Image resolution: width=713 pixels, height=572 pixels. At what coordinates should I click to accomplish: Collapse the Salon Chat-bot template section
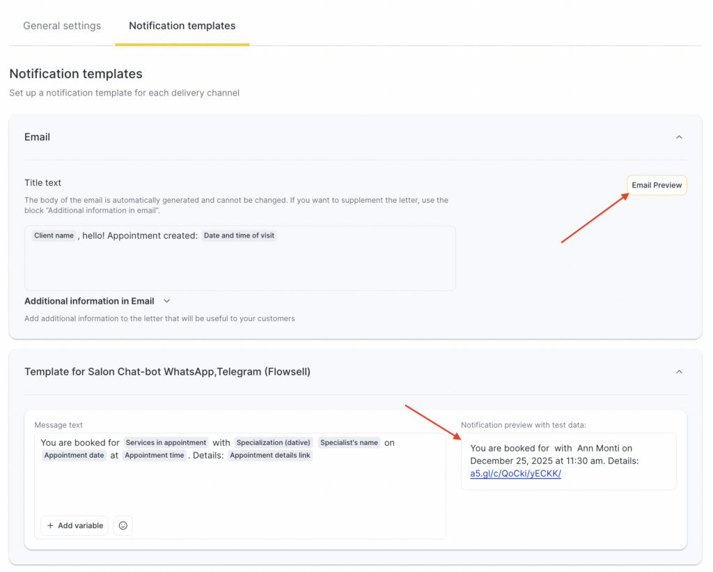pyautogui.click(x=679, y=372)
